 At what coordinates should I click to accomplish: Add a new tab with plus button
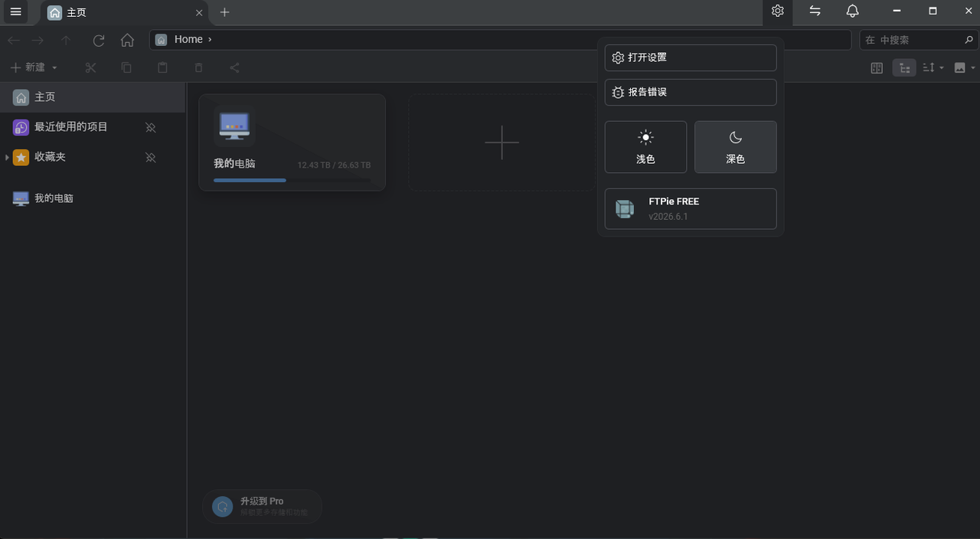[x=224, y=12]
